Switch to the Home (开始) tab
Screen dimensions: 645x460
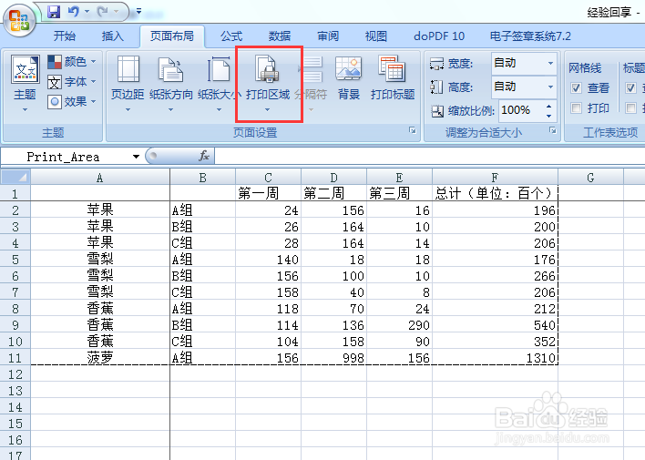point(65,36)
